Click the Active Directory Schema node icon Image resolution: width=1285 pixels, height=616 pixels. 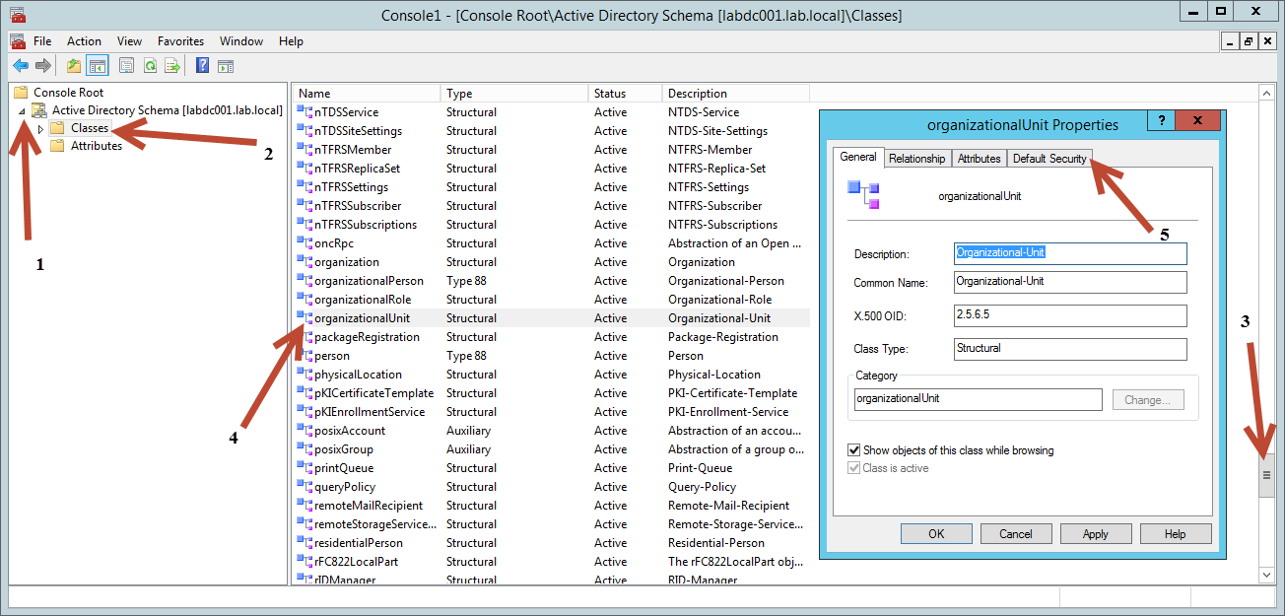[x=40, y=110]
